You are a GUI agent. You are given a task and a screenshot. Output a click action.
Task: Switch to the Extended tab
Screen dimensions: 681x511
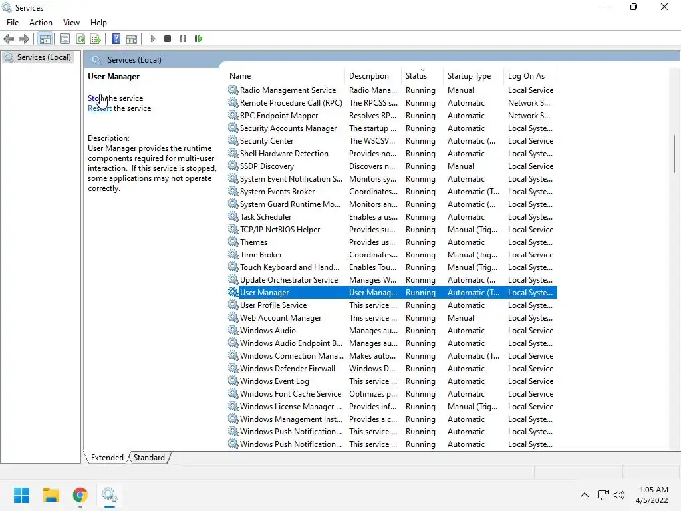(x=107, y=458)
